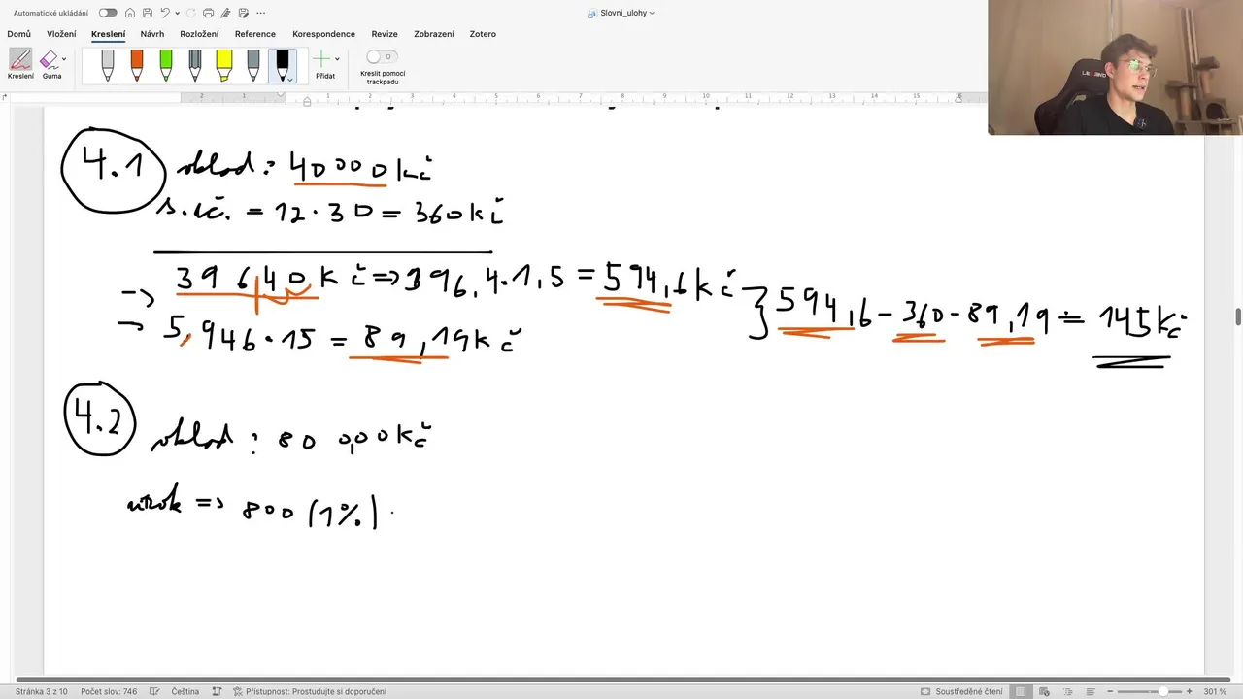Click the Přístupnost accessibility status
Image resolution: width=1243 pixels, height=699 pixels.
(310, 691)
